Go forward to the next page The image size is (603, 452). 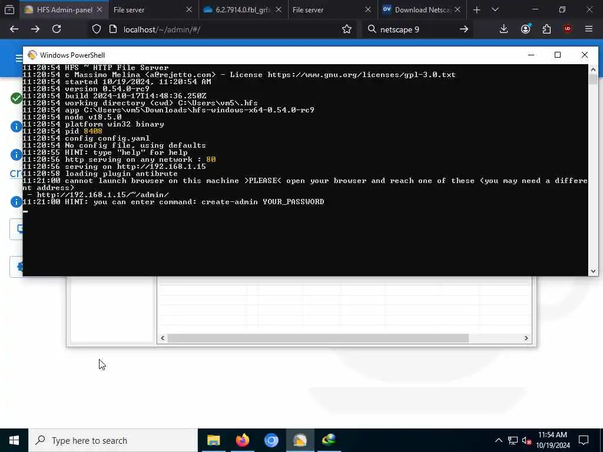click(35, 29)
